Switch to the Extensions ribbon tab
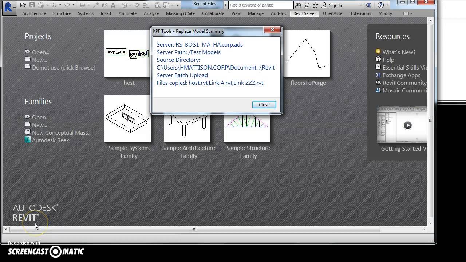 click(361, 13)
